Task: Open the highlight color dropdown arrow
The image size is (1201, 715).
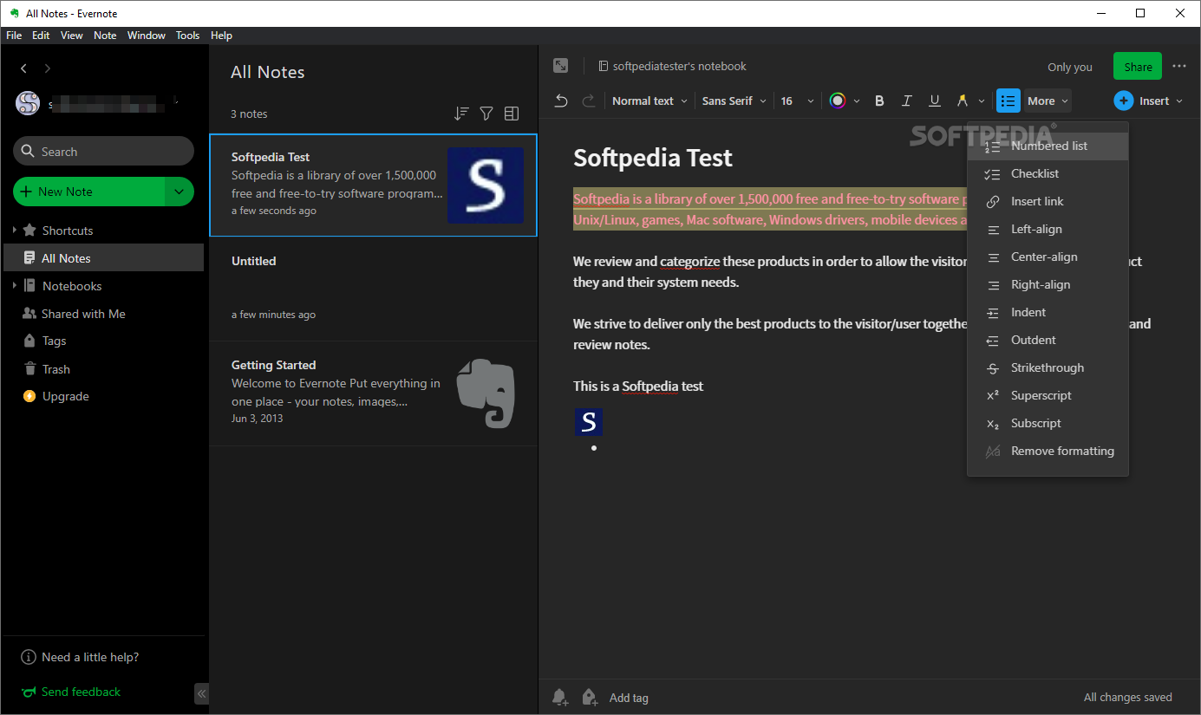Action: (982, 101)
